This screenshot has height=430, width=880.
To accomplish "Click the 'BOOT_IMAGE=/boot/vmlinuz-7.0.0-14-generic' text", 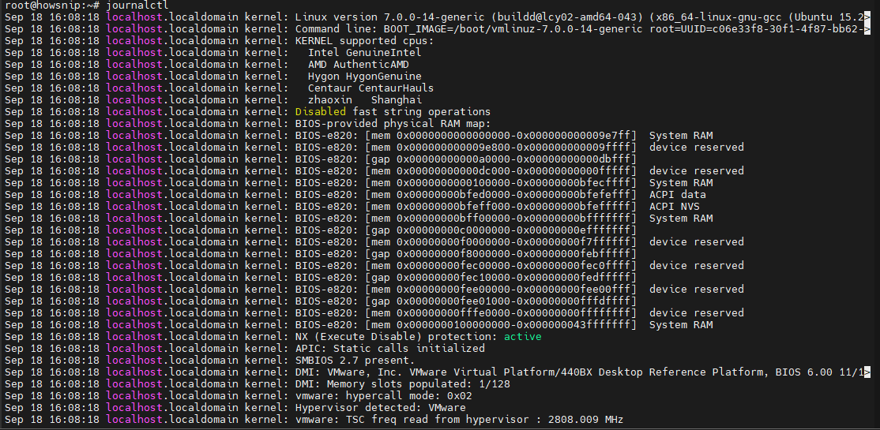I will coord(513,28).
